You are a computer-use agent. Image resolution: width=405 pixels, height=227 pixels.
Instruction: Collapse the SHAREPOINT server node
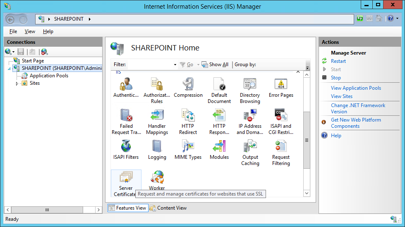[9, 69]
